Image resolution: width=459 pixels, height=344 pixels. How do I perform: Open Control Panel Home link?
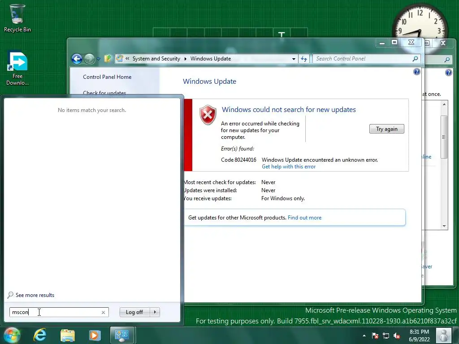click(x=107, y=77)
